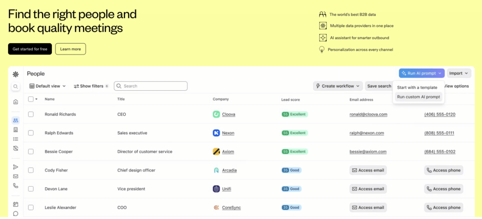Viewport: 482px width, 219px height.
Task: Click the paper plane sequences icon
Action: [x=16, y=167]
